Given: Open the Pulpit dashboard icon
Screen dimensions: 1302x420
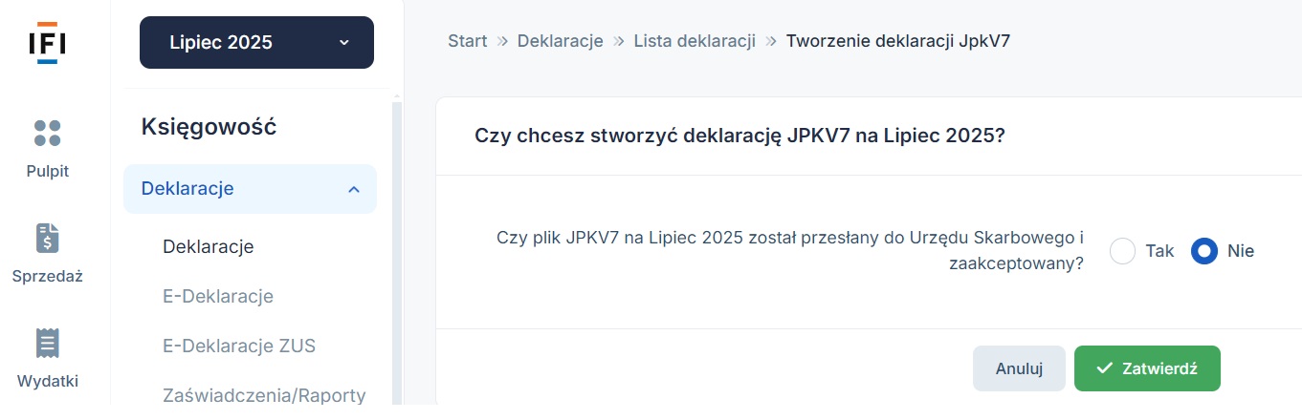Looking at the screenshot, I should (48, 134).
